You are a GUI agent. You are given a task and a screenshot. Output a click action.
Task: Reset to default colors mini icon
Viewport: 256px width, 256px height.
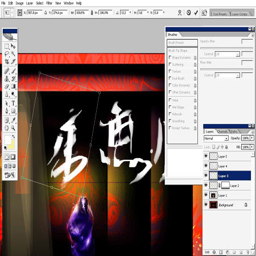(6, 147)
